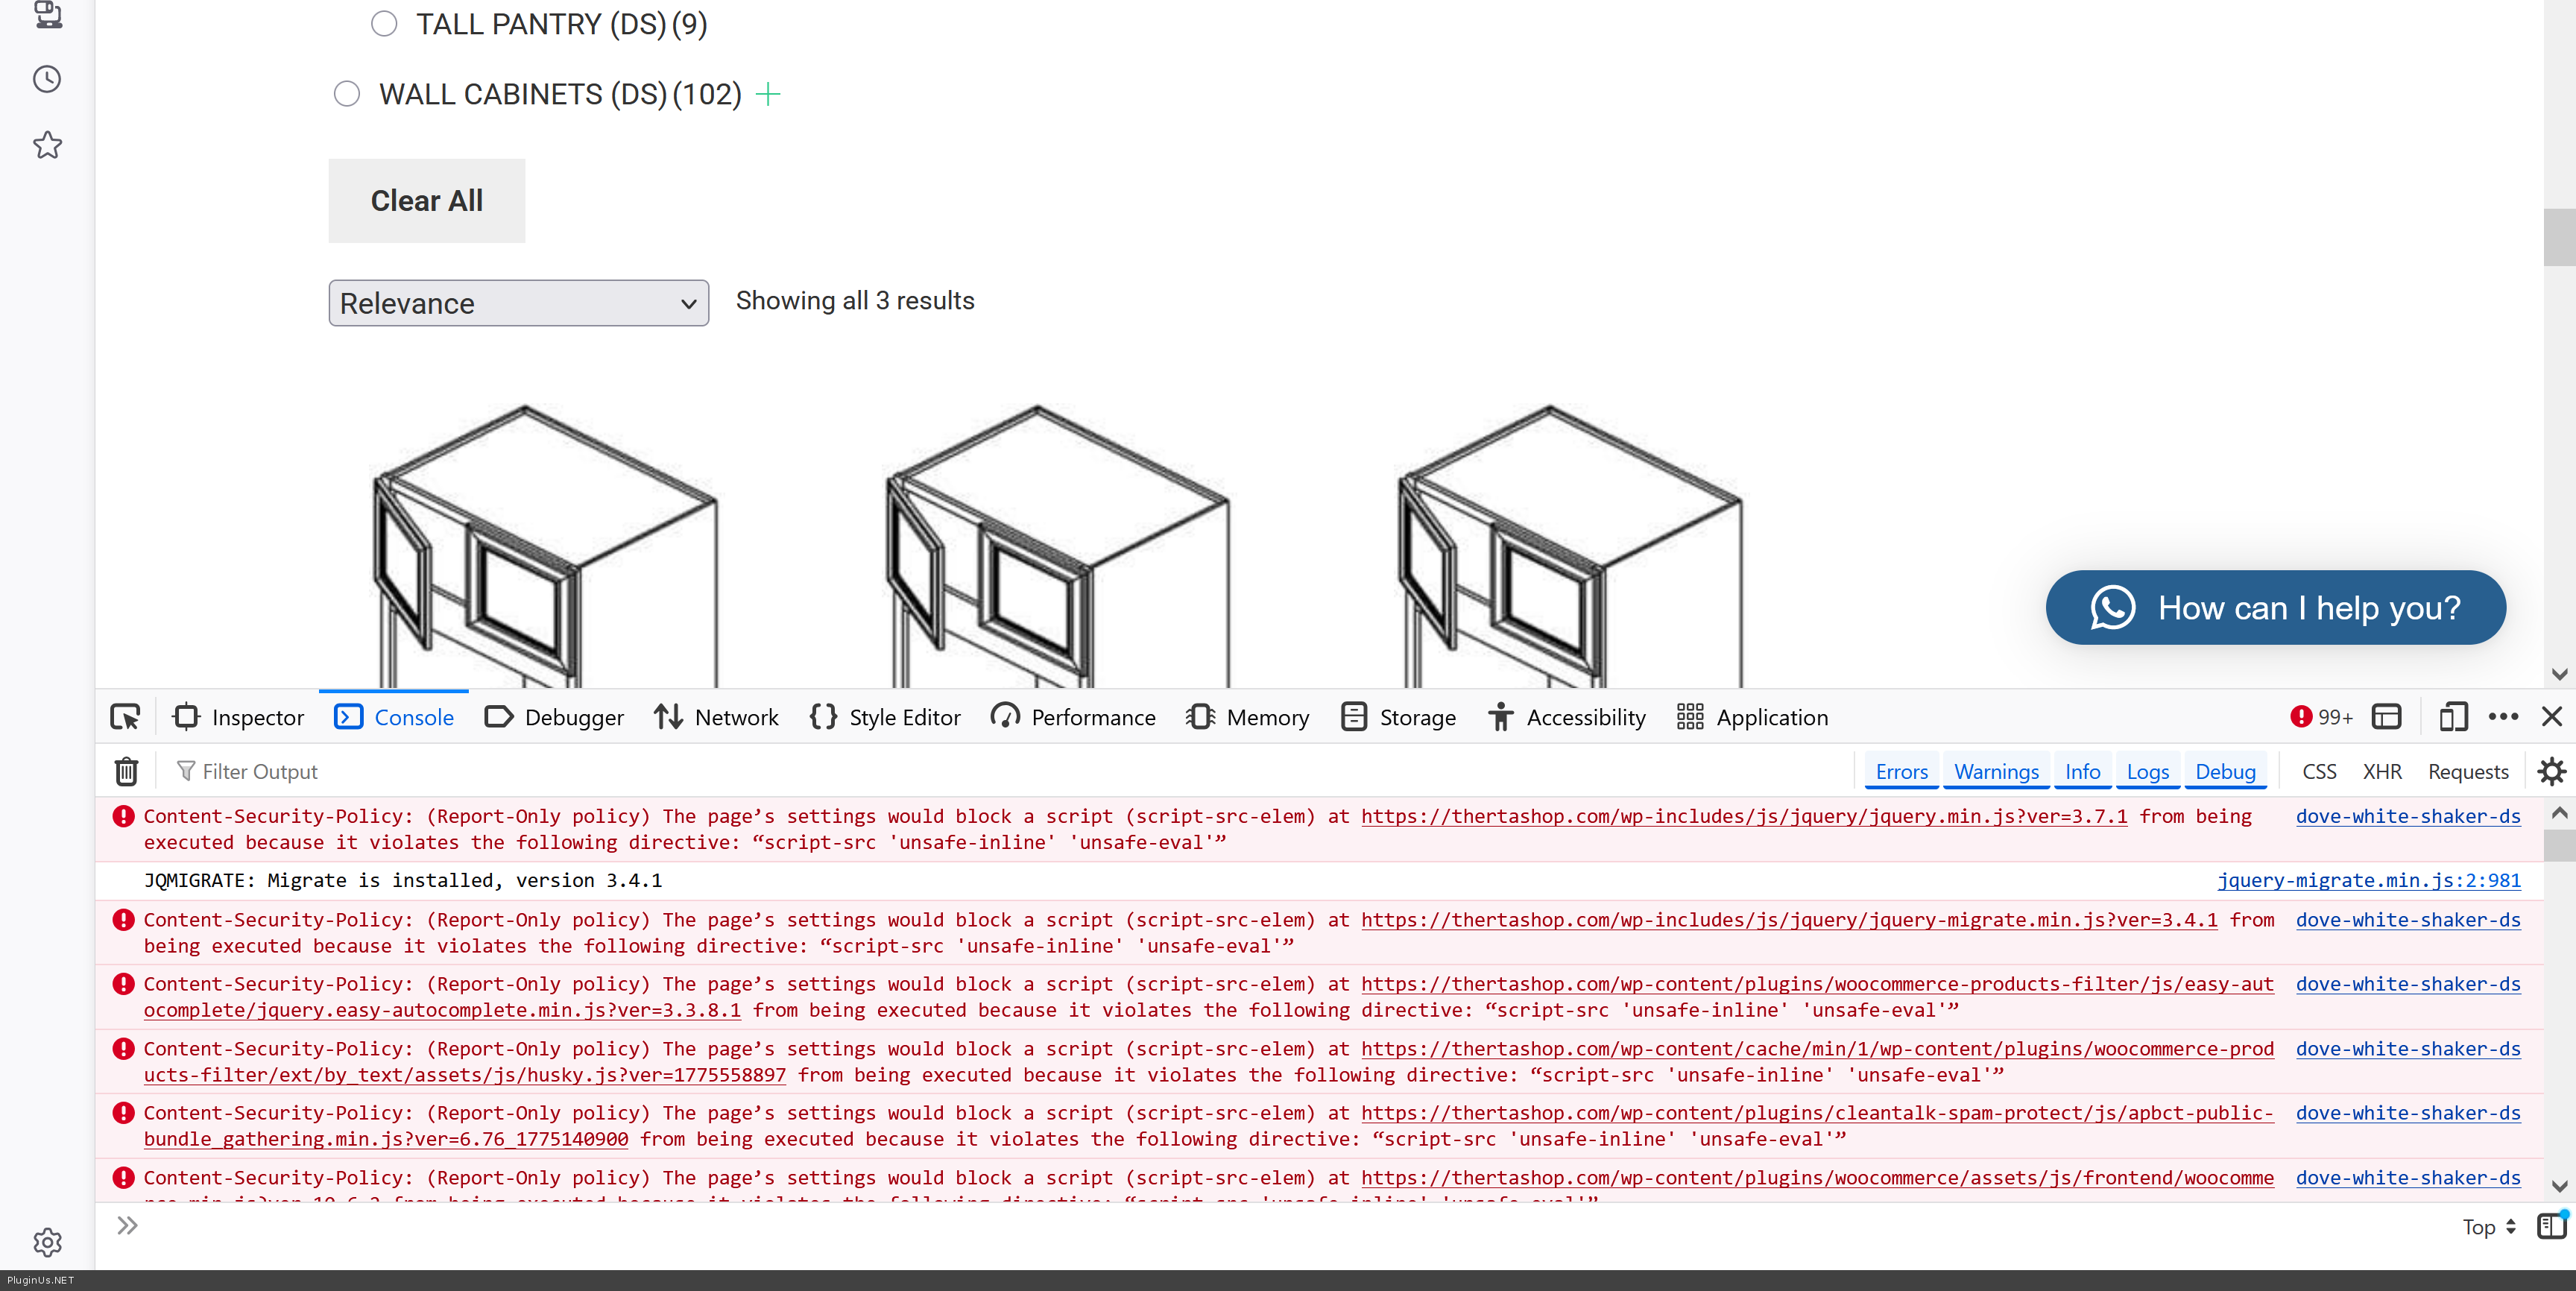Expand WALL CABINETS subcategories with plus
Image resolution: width=2576 pixels, height=1291 pixels.
[768, 94]
